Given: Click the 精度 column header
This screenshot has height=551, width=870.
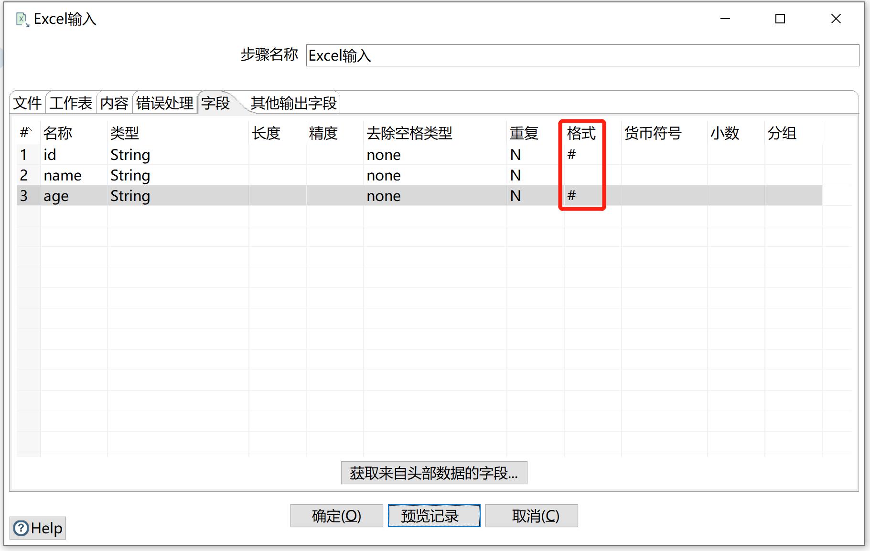Looking at the screenshot, I should 334,133.
